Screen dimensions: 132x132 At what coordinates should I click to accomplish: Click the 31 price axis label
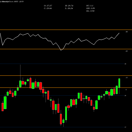click(125, 64)
